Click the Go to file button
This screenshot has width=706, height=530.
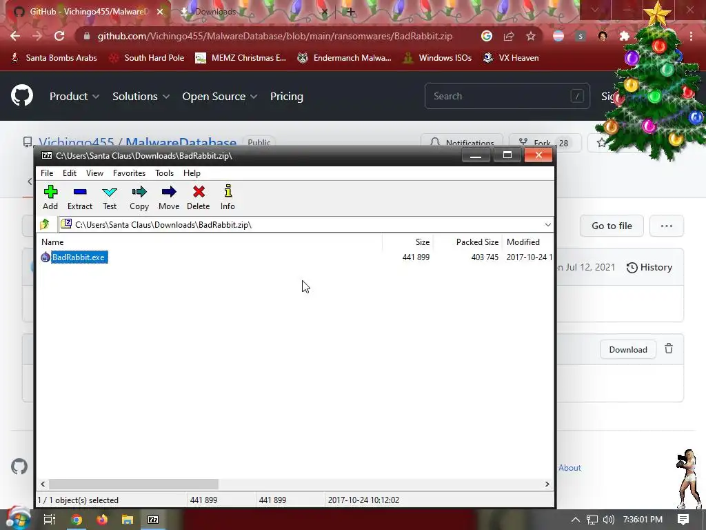[612, 226]
